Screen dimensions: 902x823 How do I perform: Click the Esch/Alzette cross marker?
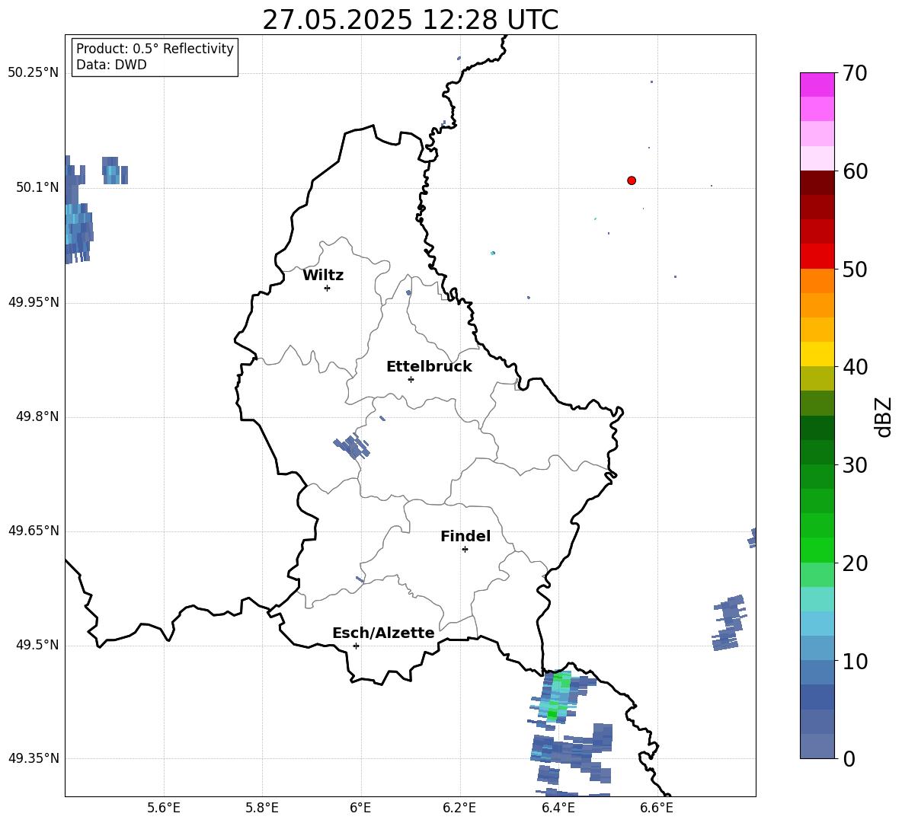click(356, 646)
